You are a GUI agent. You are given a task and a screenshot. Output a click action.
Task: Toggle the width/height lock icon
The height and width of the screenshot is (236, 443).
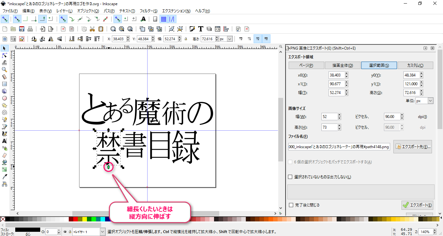coord(186,39)
